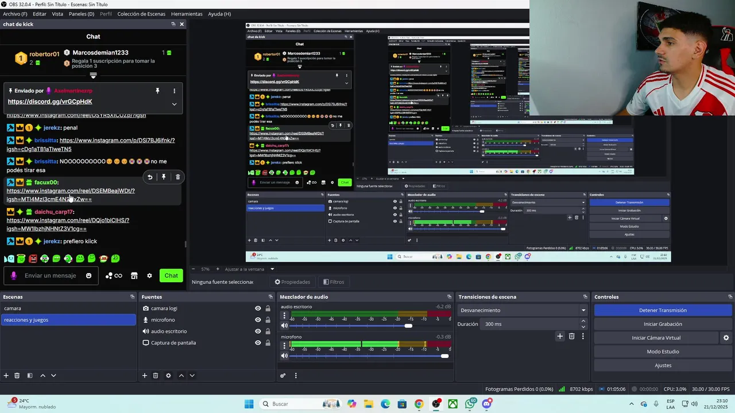This screenshot has height=413, width=735.
Task: Add a scene transition with plus icon
Action: pyautogui.click(x=560, y=337)
